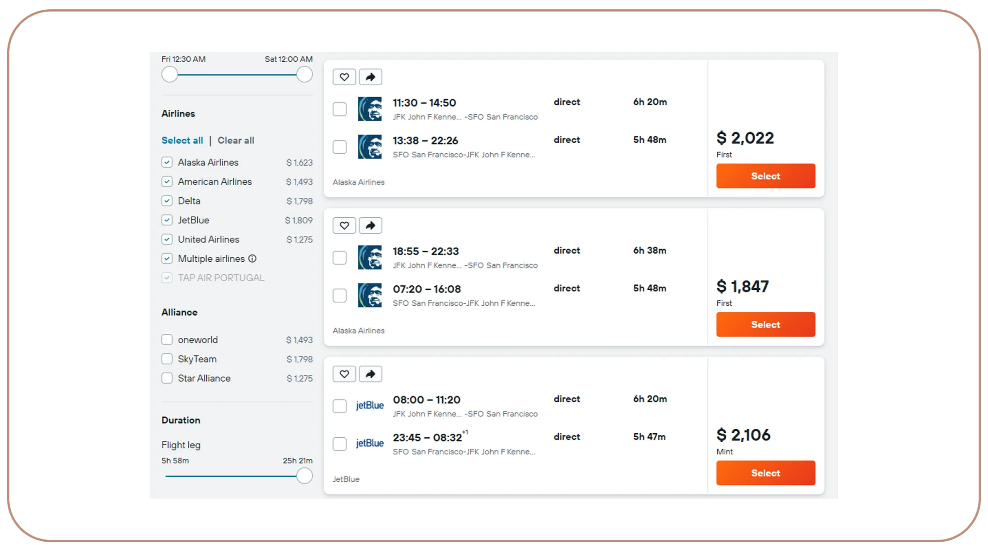Click Alaska logo on 07:20 – 16:08 leg
988x551 pixels.
(x=370, y=295)
